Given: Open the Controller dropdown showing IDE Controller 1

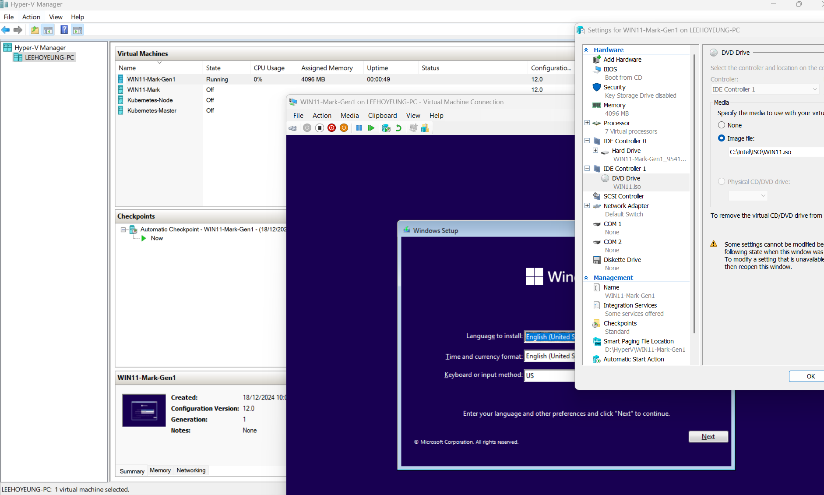Looking at the screenshot, I should (x=765, y=89).
